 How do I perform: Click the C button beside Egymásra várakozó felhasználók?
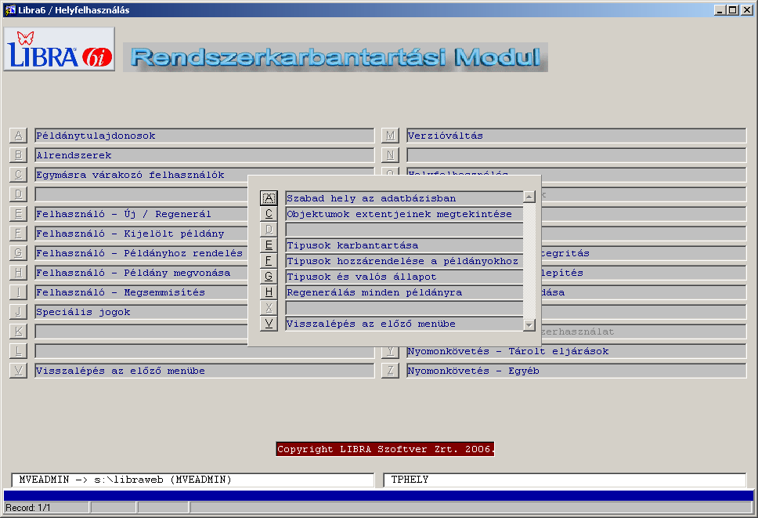(18, 175)
